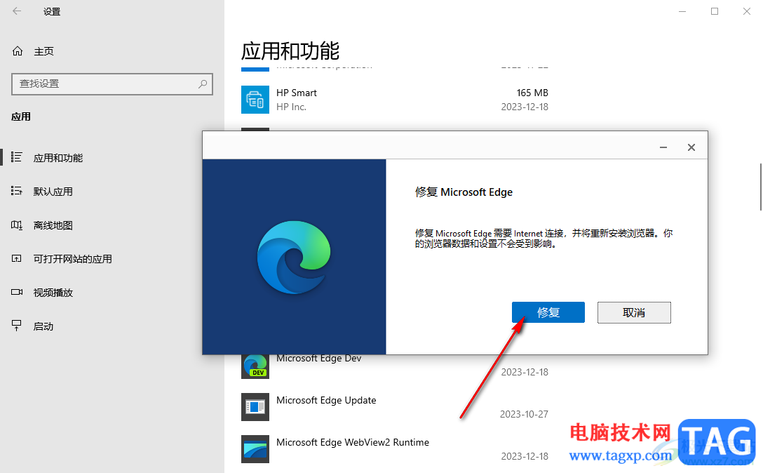Viewport: 763px width, 473px height.
Task: Select the Microsoft Edge Dev entry name
Action: point(318,358)
